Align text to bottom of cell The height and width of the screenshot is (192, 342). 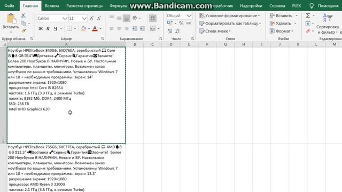pyautogui.click(x=127, y=18)
